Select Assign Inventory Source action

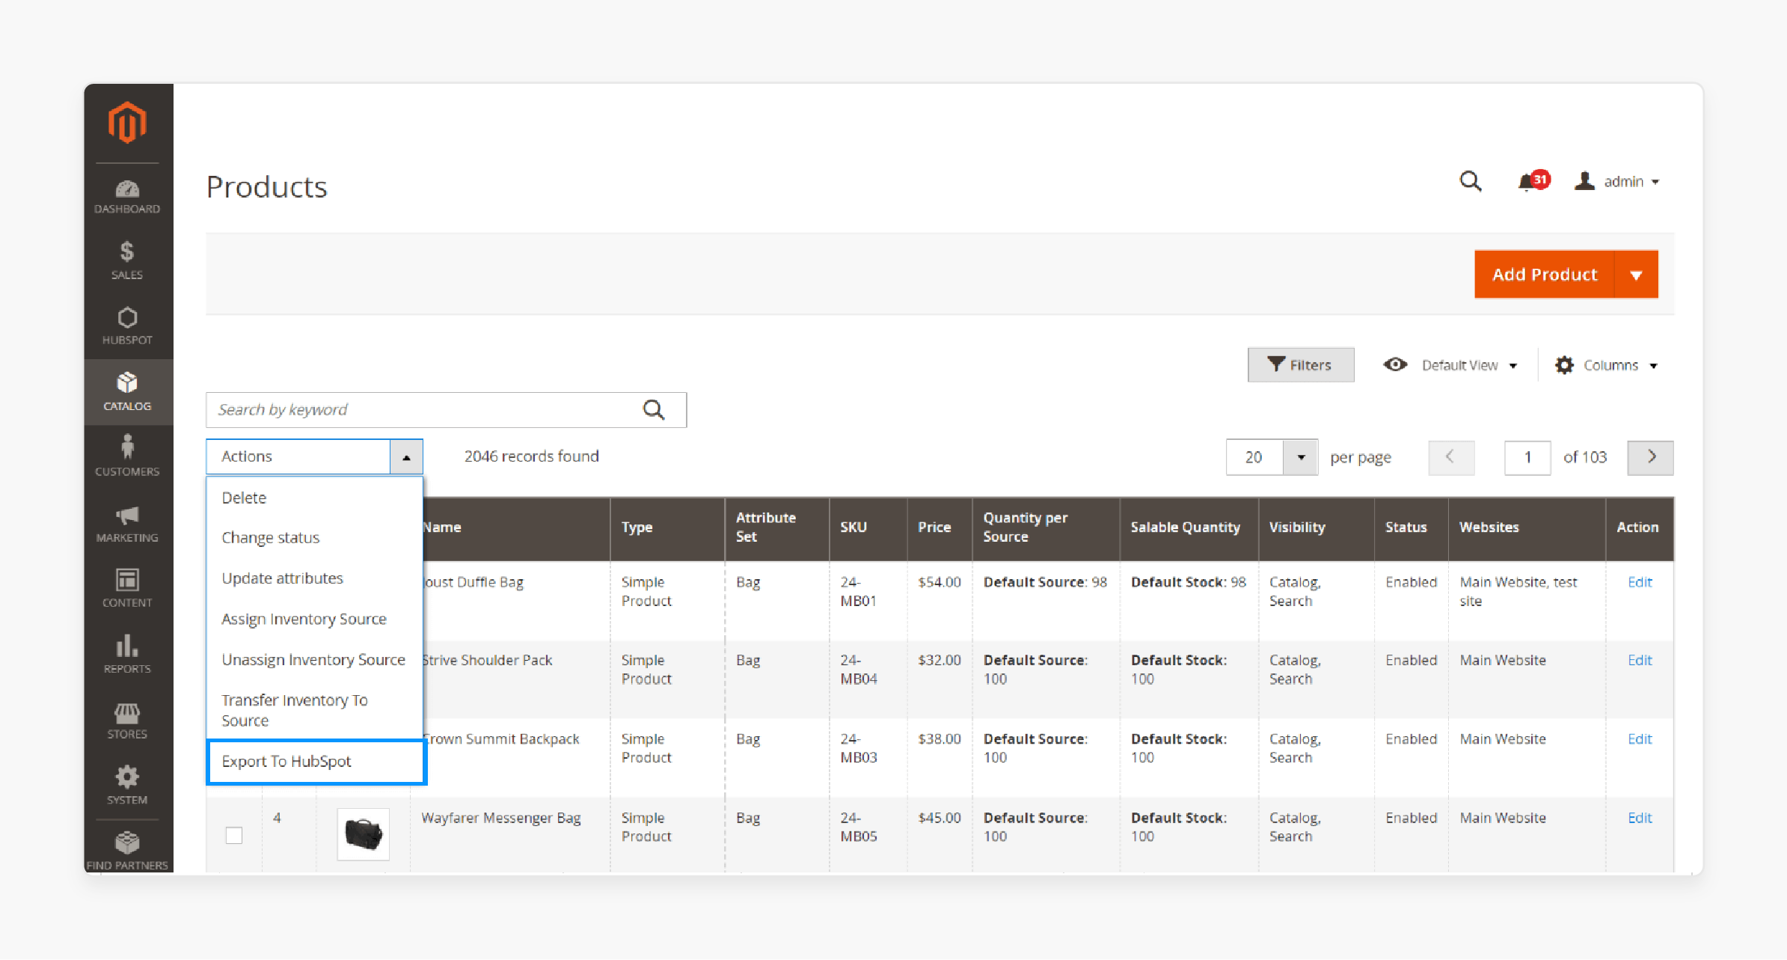315,619
